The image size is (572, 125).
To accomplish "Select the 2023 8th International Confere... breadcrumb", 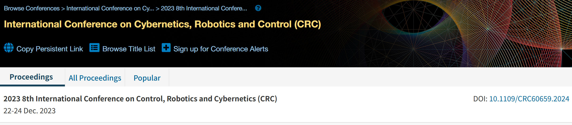I will (x=204, y=9).
